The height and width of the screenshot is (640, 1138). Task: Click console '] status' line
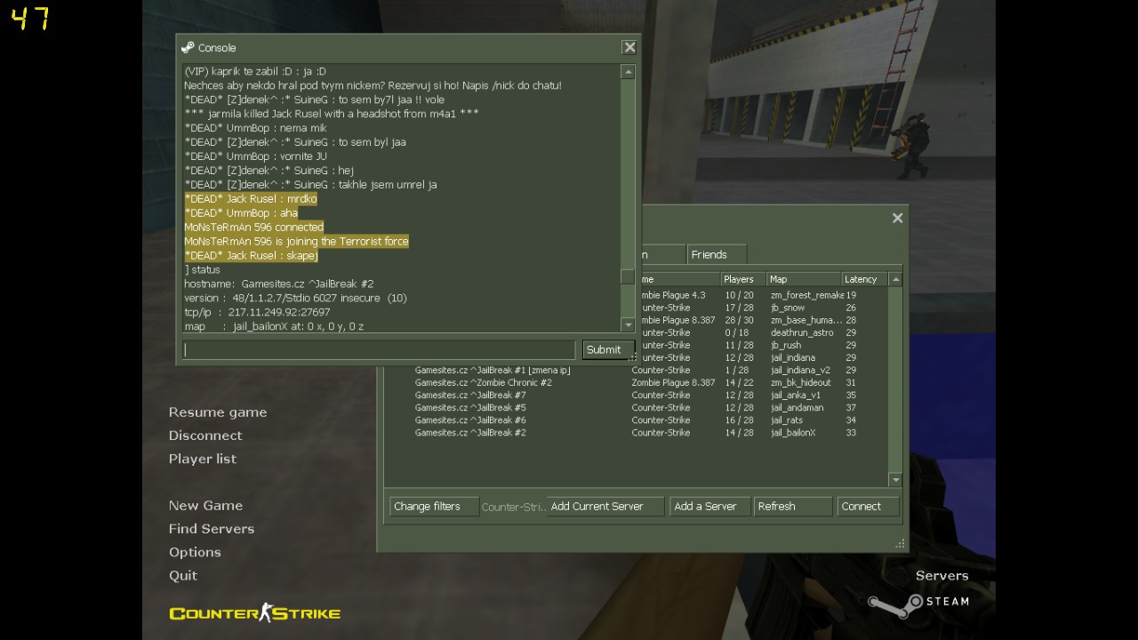(202, 269)
